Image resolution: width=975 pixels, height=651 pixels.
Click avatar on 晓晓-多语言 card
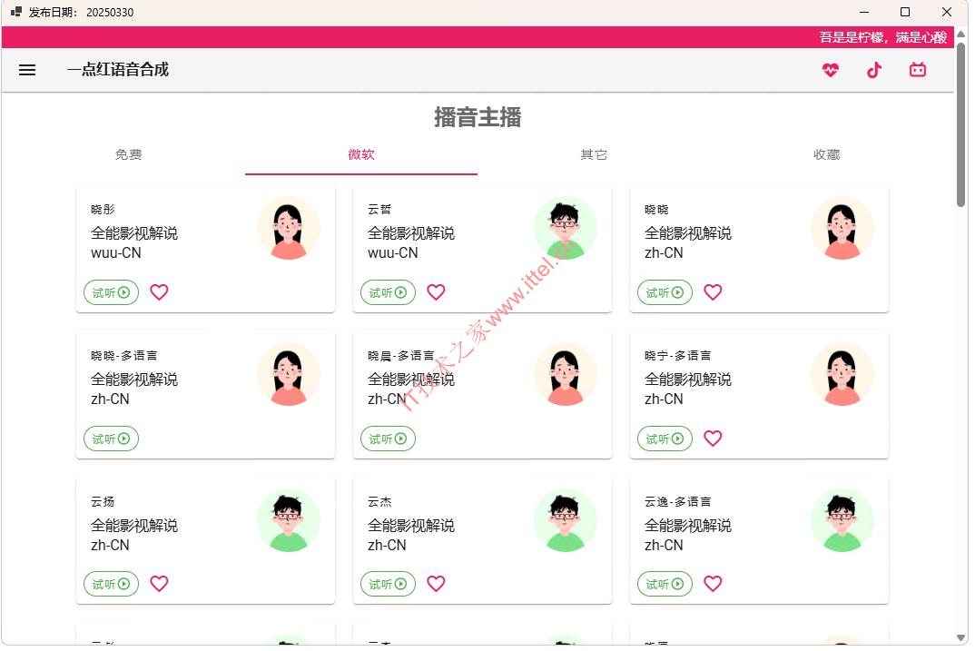point(289,374)
